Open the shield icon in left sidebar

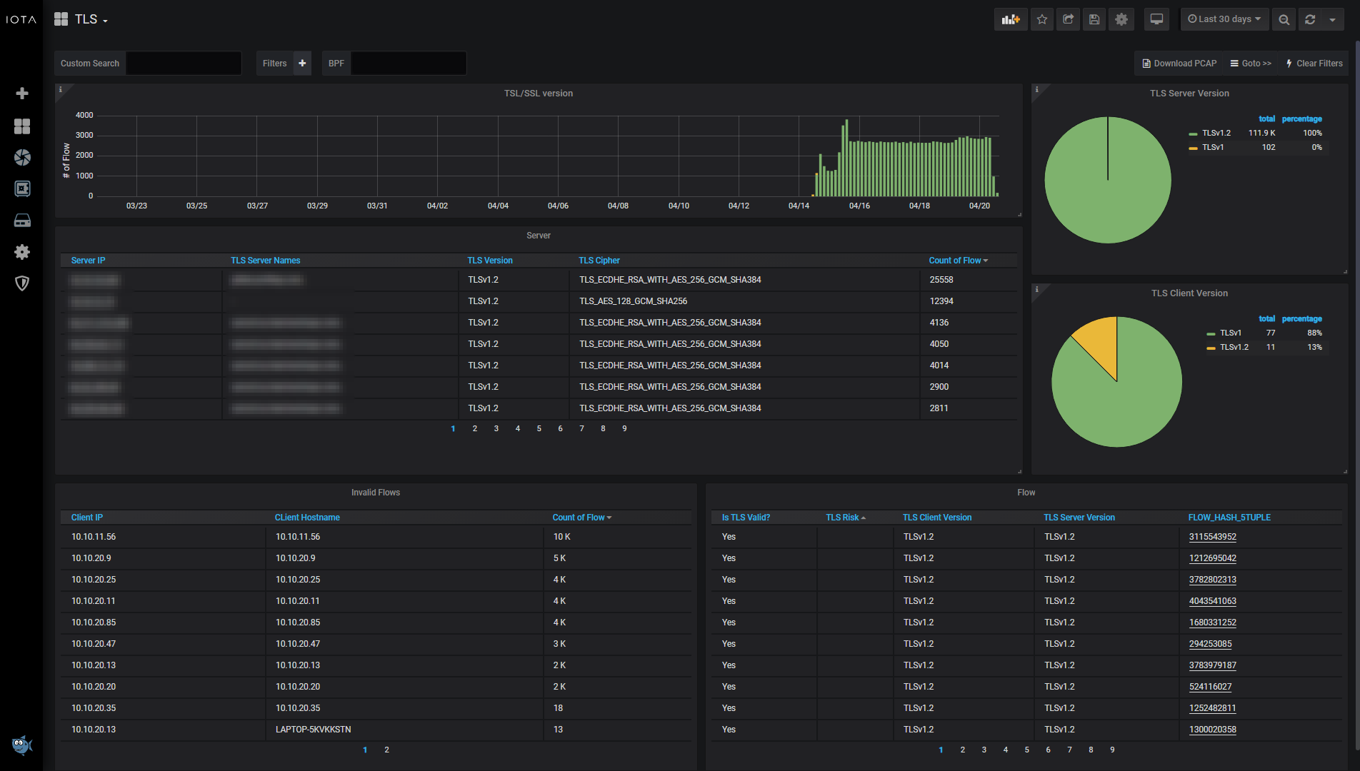[22, 283]
